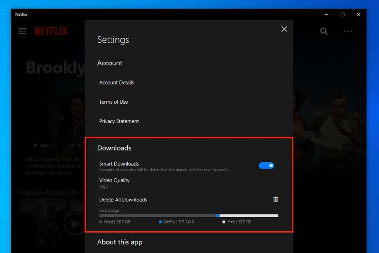Expand the About this app section
Screen dimensions: 379x253
pos(120,242)
